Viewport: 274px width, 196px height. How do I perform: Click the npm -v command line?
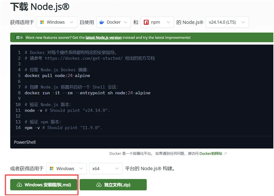point(63,128)
